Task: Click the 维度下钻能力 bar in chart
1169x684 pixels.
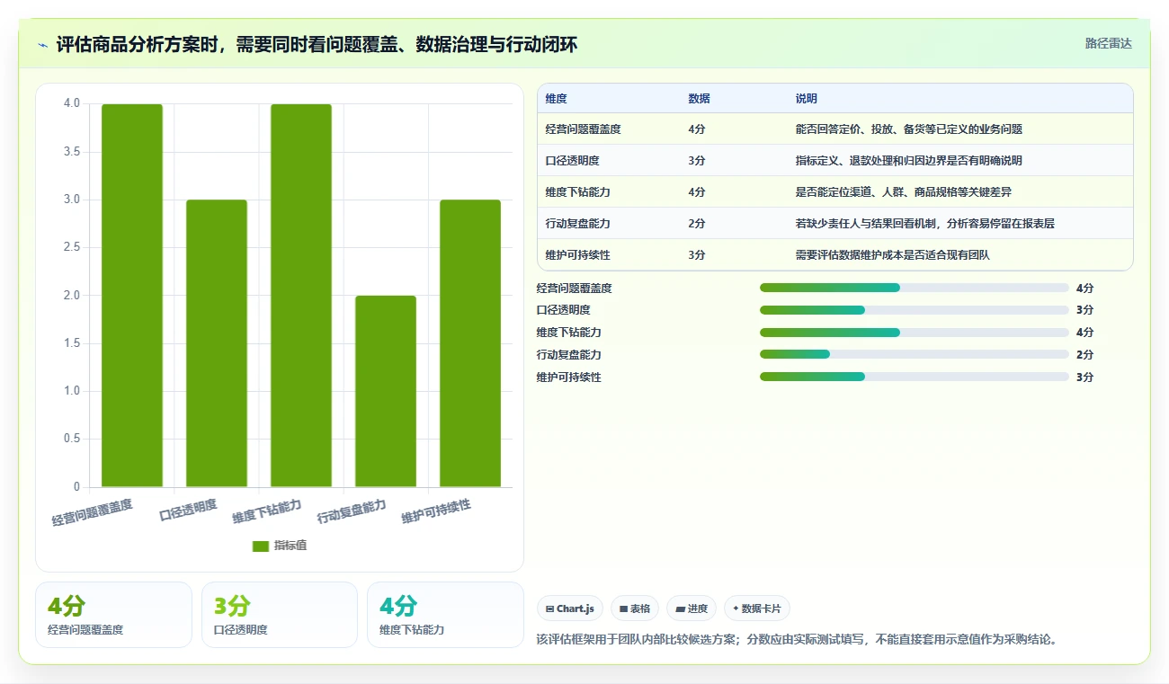Action: click(301, 296)
